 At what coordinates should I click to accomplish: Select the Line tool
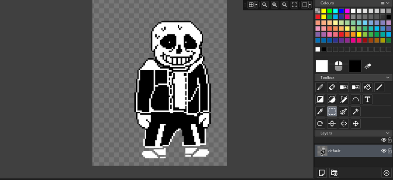pyautogui.click(x=379, y=87)
